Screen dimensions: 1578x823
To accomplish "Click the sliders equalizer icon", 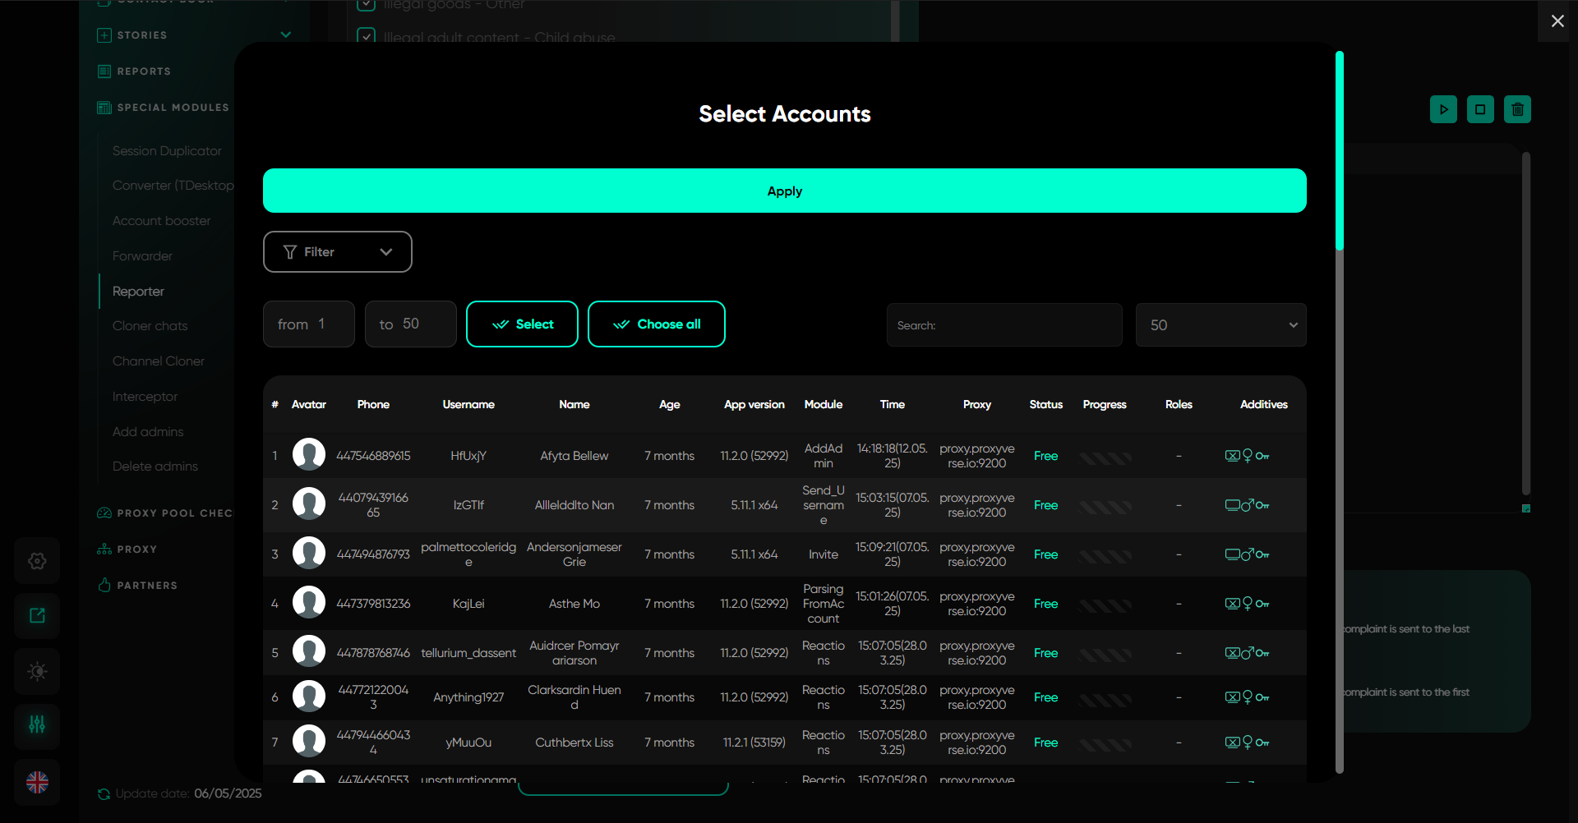I will 37,724.
